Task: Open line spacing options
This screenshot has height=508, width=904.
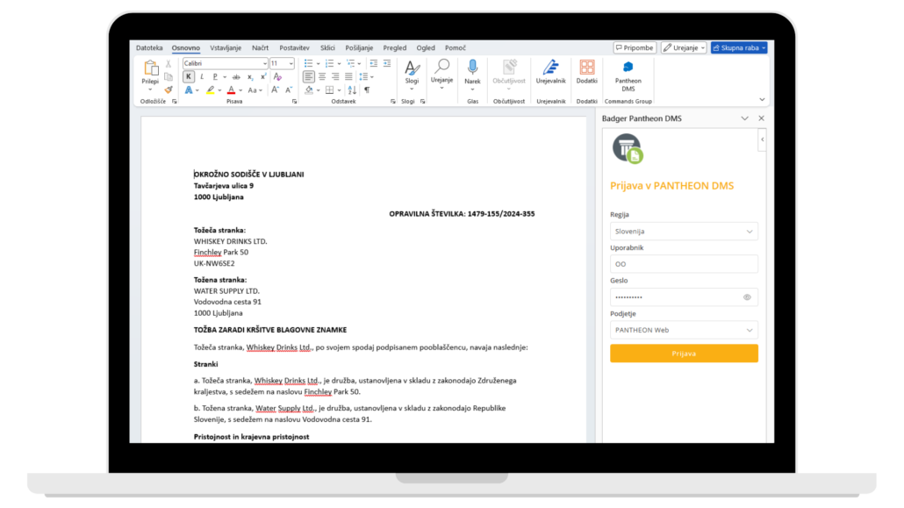Action: tap(365, 76)
